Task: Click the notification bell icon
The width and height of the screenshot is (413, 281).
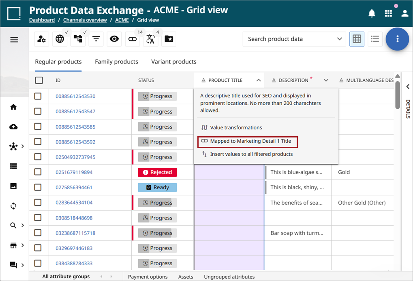Action: point(372,13)
